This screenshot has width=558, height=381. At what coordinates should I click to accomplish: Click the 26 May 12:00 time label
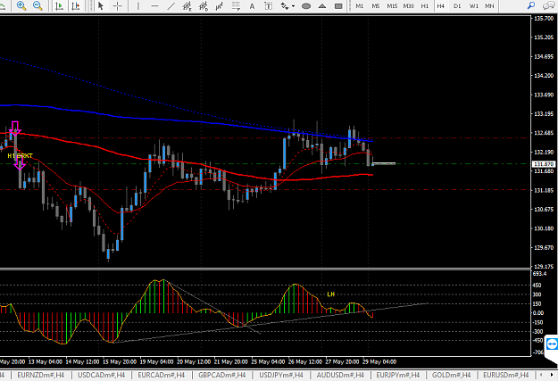tap(305, 361)
